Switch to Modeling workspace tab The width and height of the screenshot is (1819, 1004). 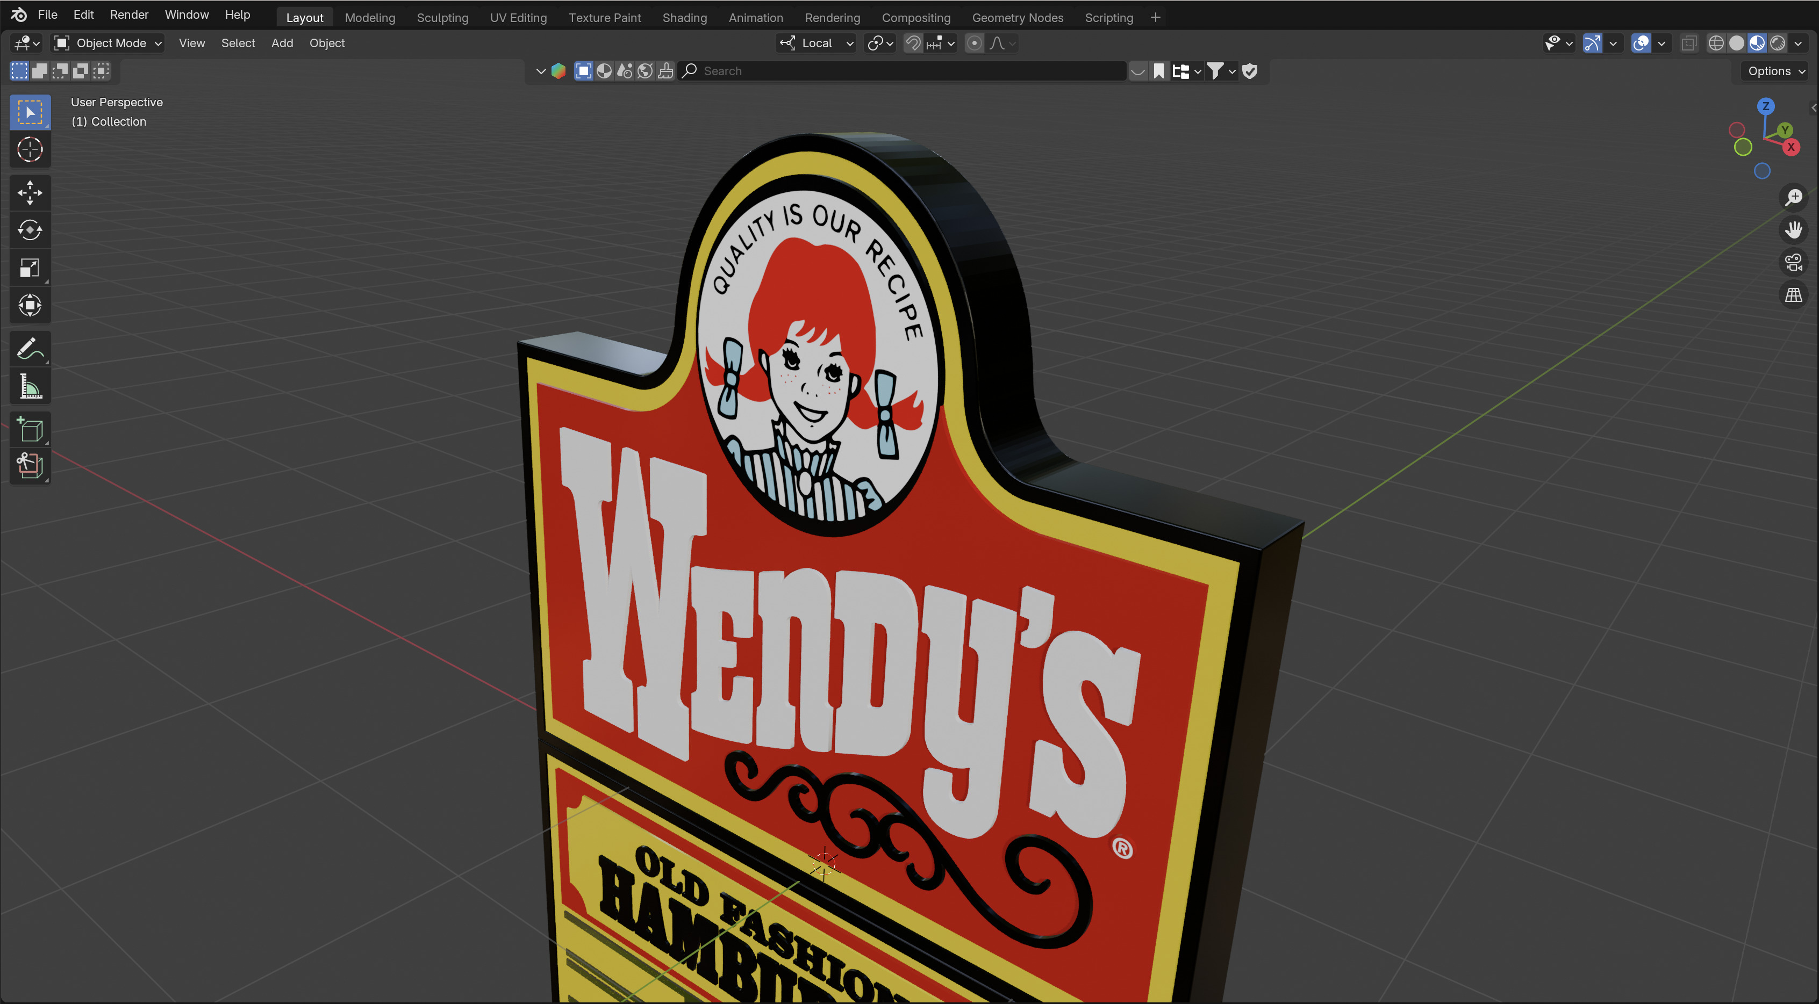point(370,18)
